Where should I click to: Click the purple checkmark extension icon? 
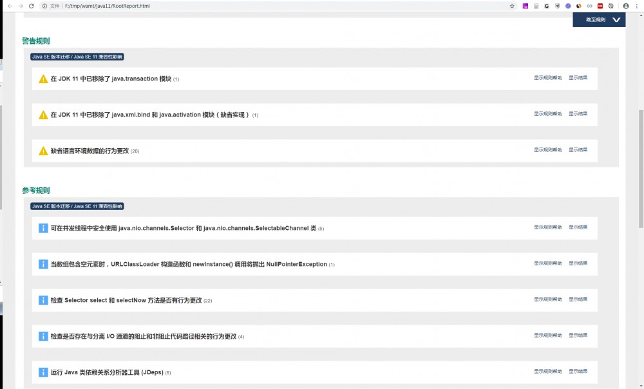pyautogui.click(x=567, y=6)
